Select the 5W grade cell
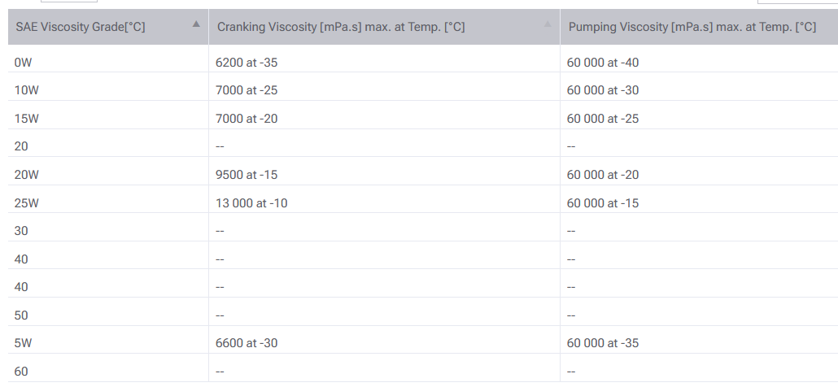 coord(23,343)
